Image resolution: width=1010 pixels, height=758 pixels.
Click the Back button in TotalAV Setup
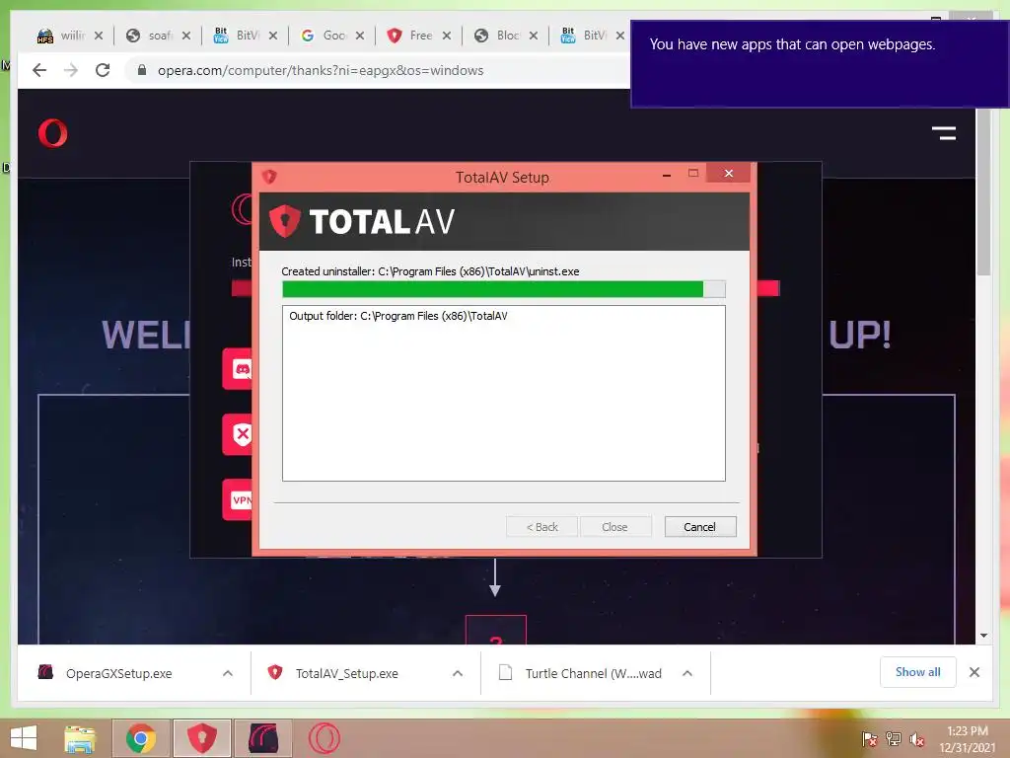[x=541, y=527]
